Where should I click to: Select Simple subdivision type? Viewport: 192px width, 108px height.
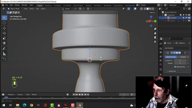(x=183, y=57)
